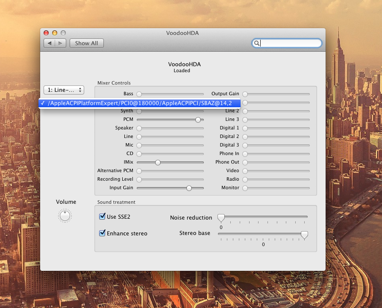Click the 'Stereo base' label
Screen dimensions: 382x308
195,233
